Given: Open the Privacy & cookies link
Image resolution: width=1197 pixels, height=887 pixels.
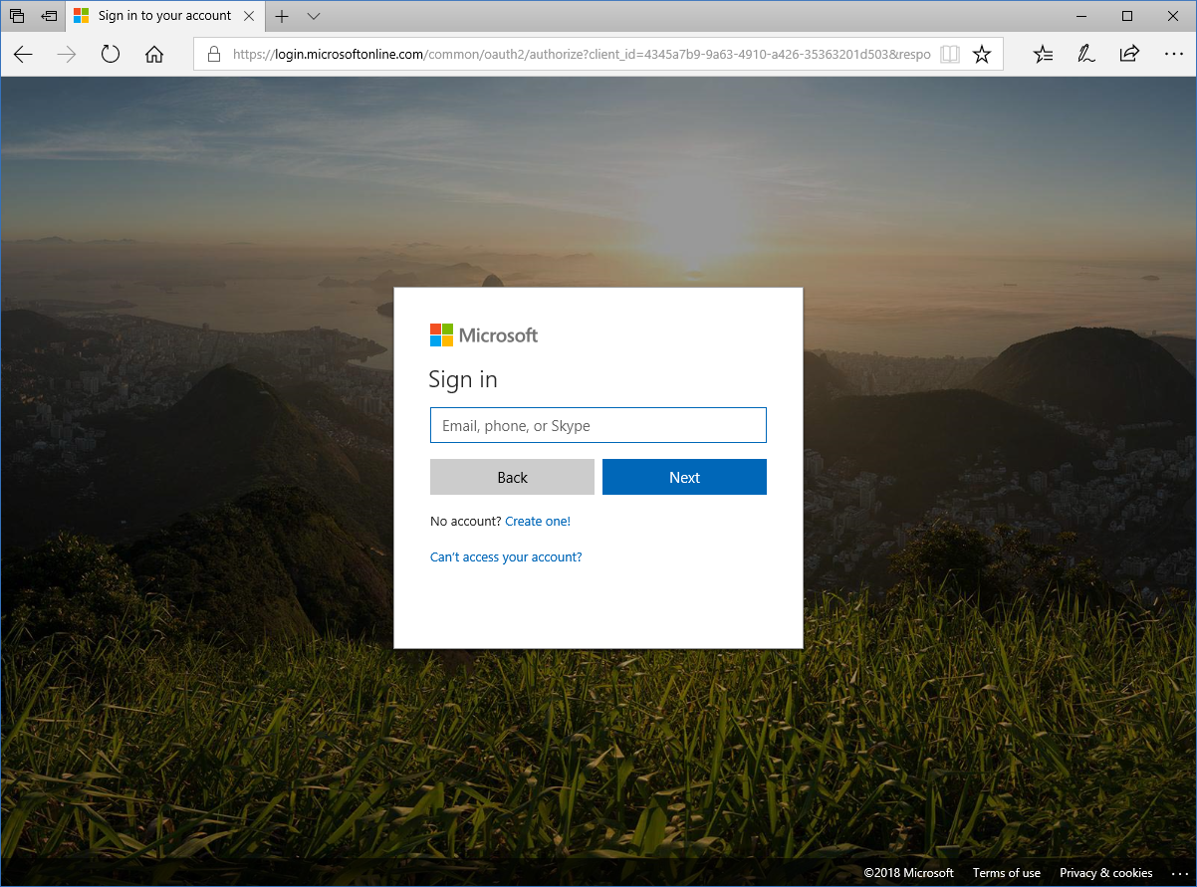Looking at the screenshot, I should point(1106,873).
